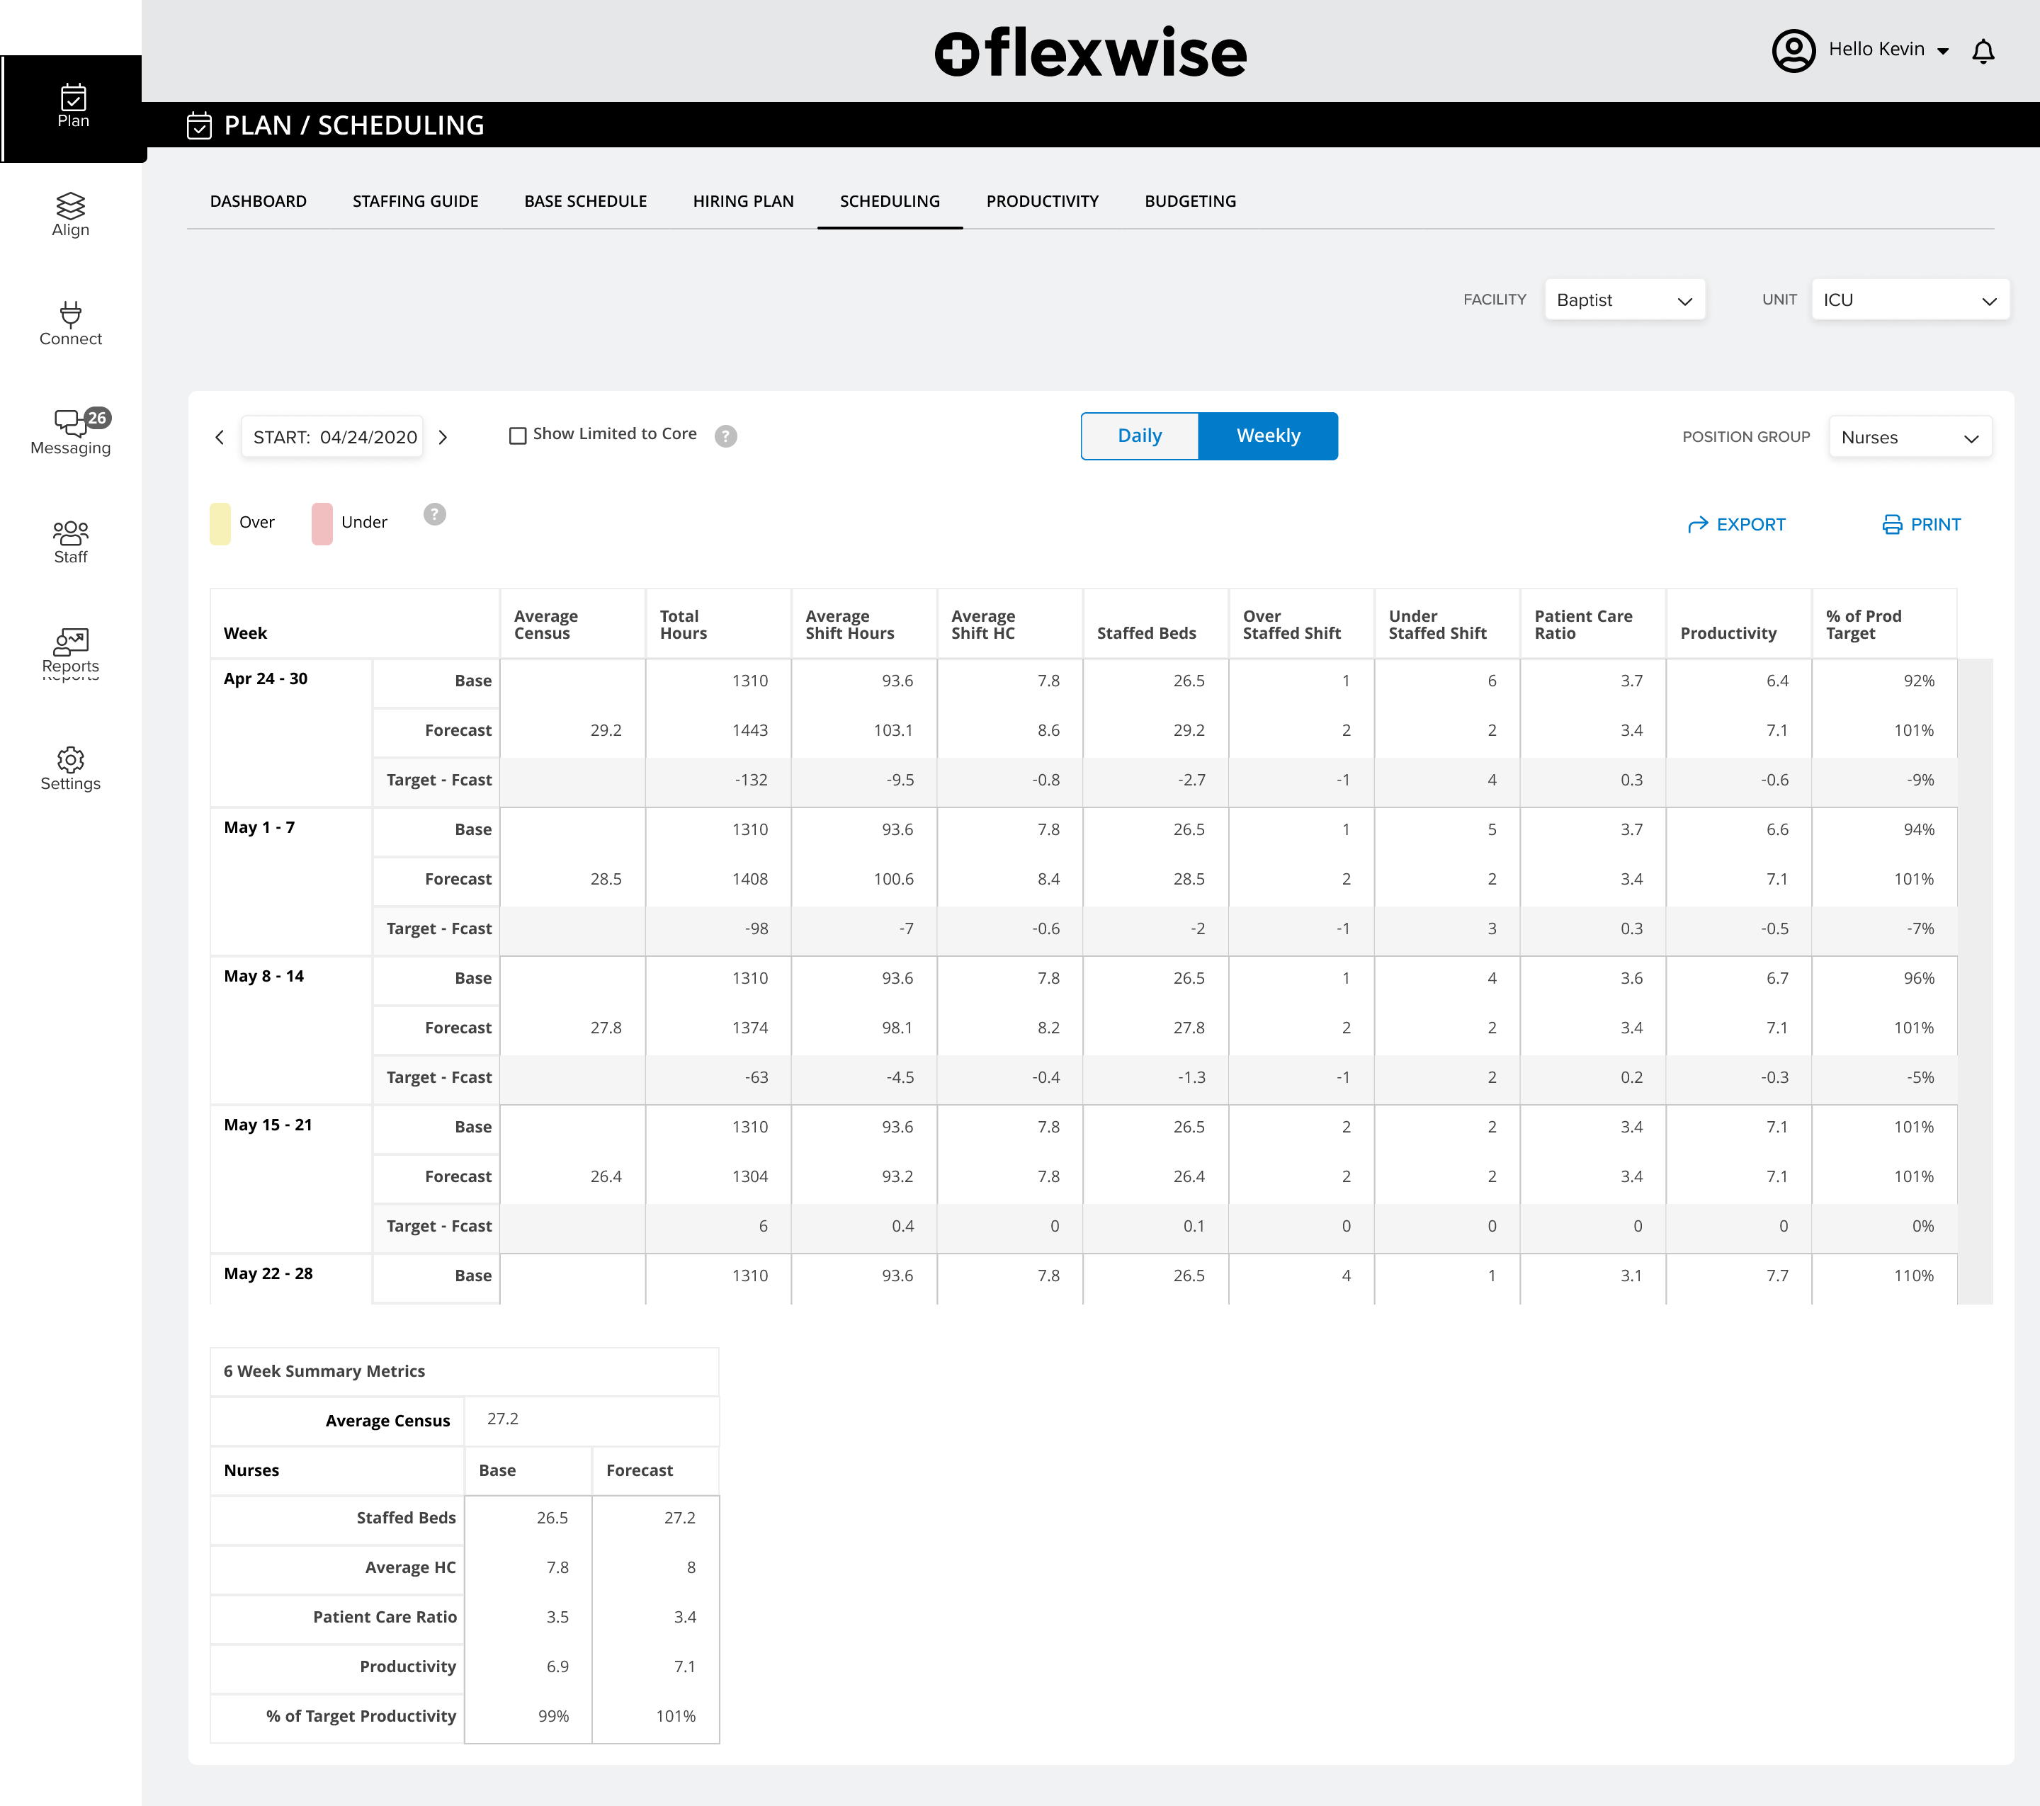Click the Under Staffed Shift column header

pyautogui.click(x=1446, y=625)
